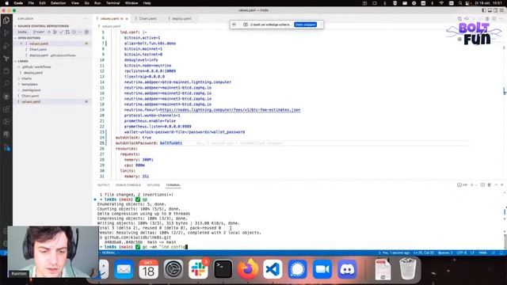This screenshot has width=507, height=285.
Task: Click Spotlight search icon in menu bar
Action: coord(460,3)
